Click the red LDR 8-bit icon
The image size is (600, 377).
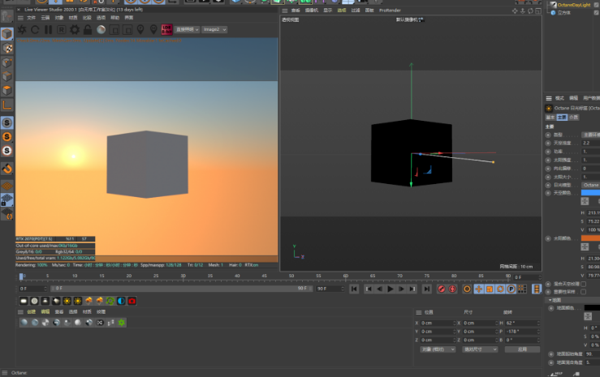click(x=167, y=30)
